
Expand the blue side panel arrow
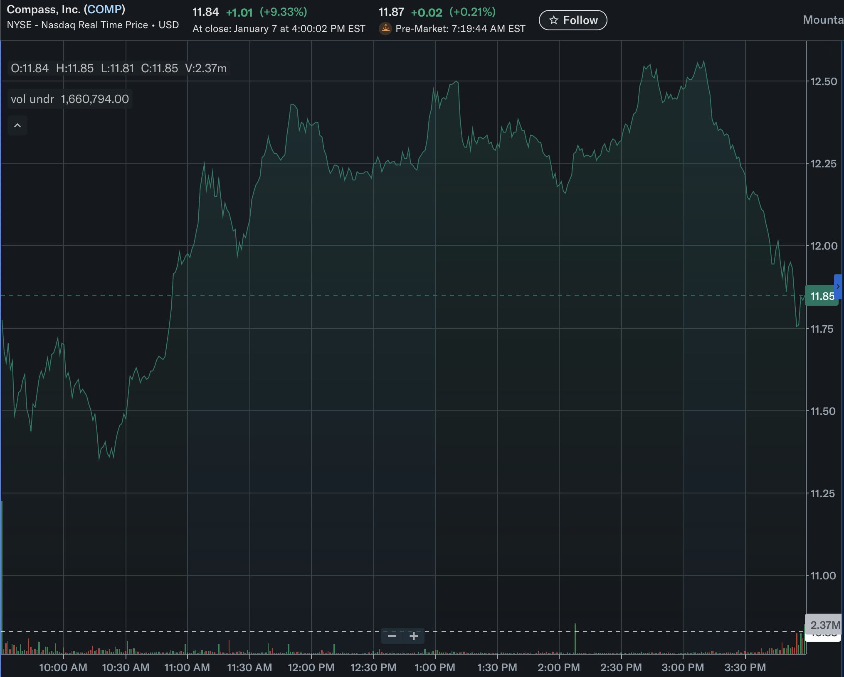pyautogui.click(x=838, y=287)
